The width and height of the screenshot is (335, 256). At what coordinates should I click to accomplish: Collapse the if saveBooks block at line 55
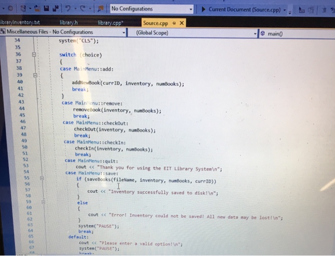[42, 178]
